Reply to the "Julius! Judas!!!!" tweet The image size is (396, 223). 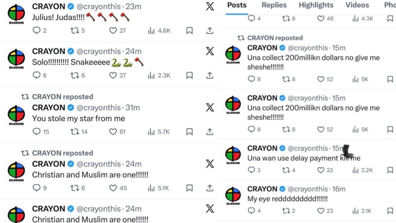(x=37, y=31)
